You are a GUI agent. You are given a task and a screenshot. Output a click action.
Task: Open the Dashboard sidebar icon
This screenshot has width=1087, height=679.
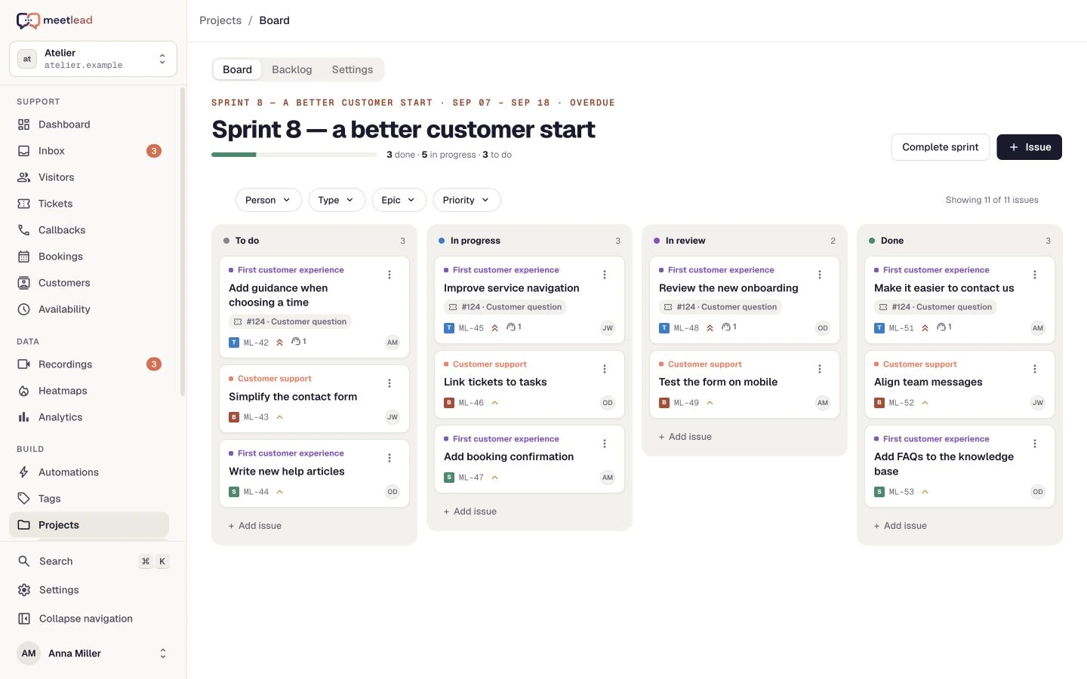pyautogui.click(x=24, y=124)
